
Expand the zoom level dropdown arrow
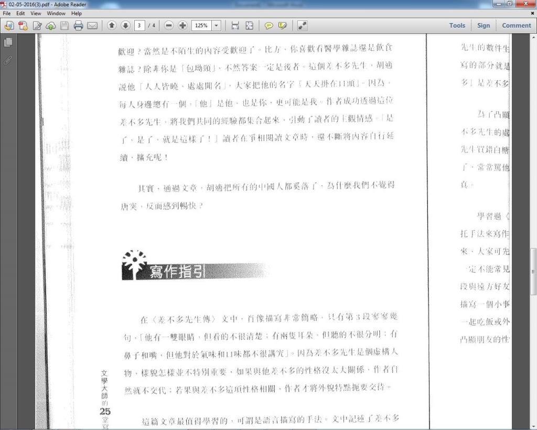(217, 25)
